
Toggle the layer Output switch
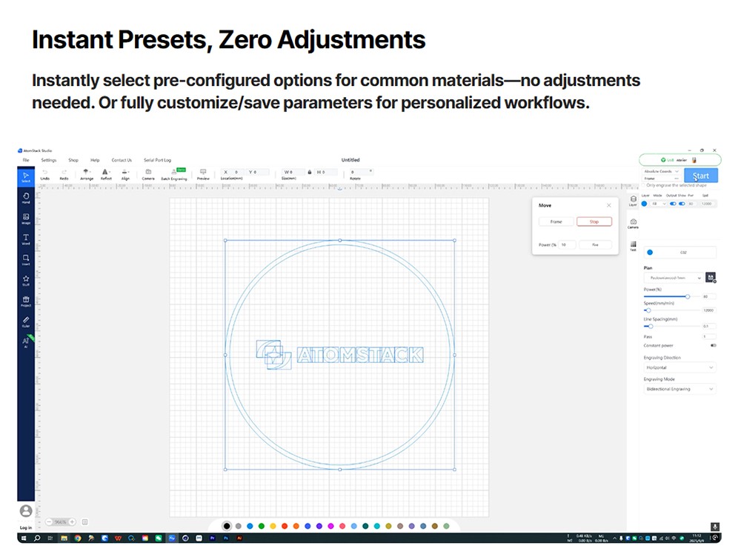pyautogui.click(x=674, y=204)
